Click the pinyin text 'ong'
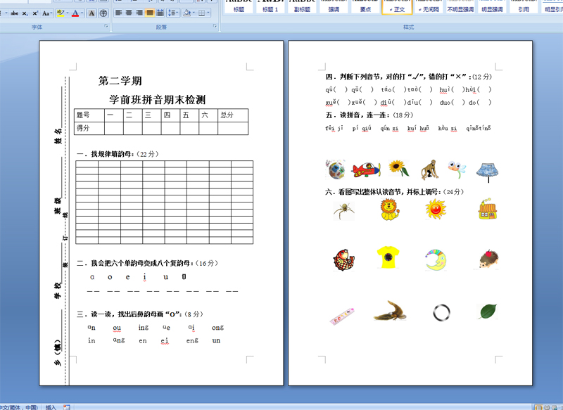 click(217, 328)
